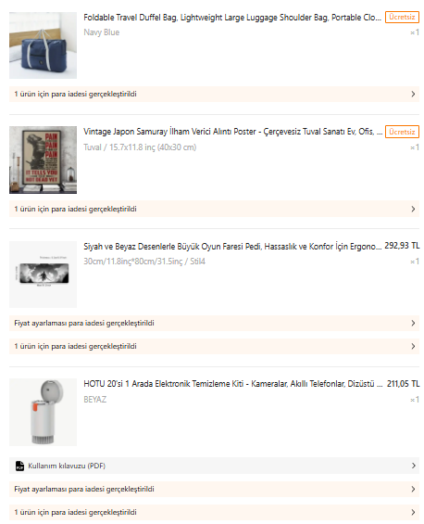Click the 292,93 TL mouse pad price

pos(402,246)
